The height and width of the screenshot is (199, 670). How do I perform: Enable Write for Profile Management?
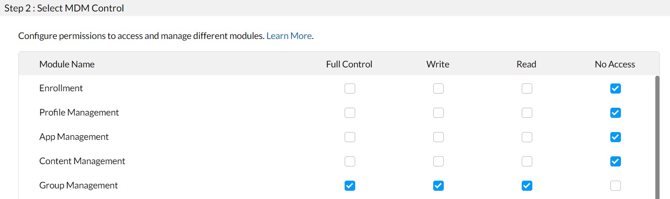coord(438,113)
